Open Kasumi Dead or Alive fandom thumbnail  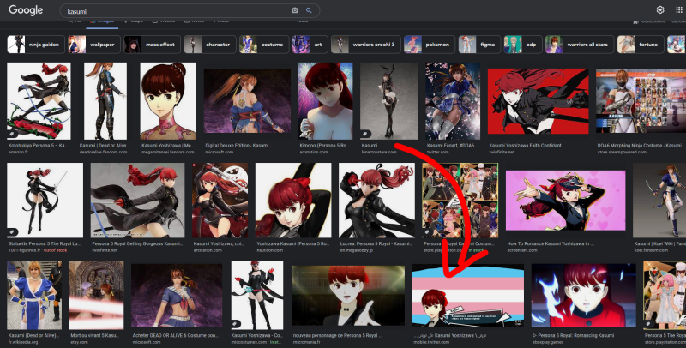(105, 101)
